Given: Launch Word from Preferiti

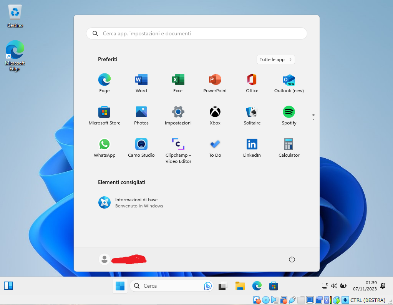Looking at the screenshot, I should [x=141, y=83].
